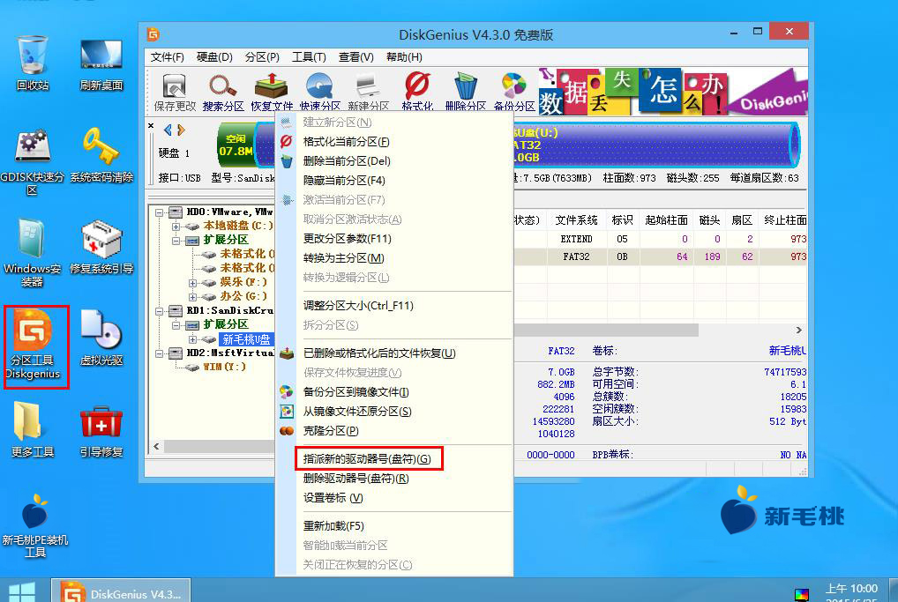Collapse 扩展分区 node under RD1
Screen dimensions: 898x602
click(x=176, y=325)
